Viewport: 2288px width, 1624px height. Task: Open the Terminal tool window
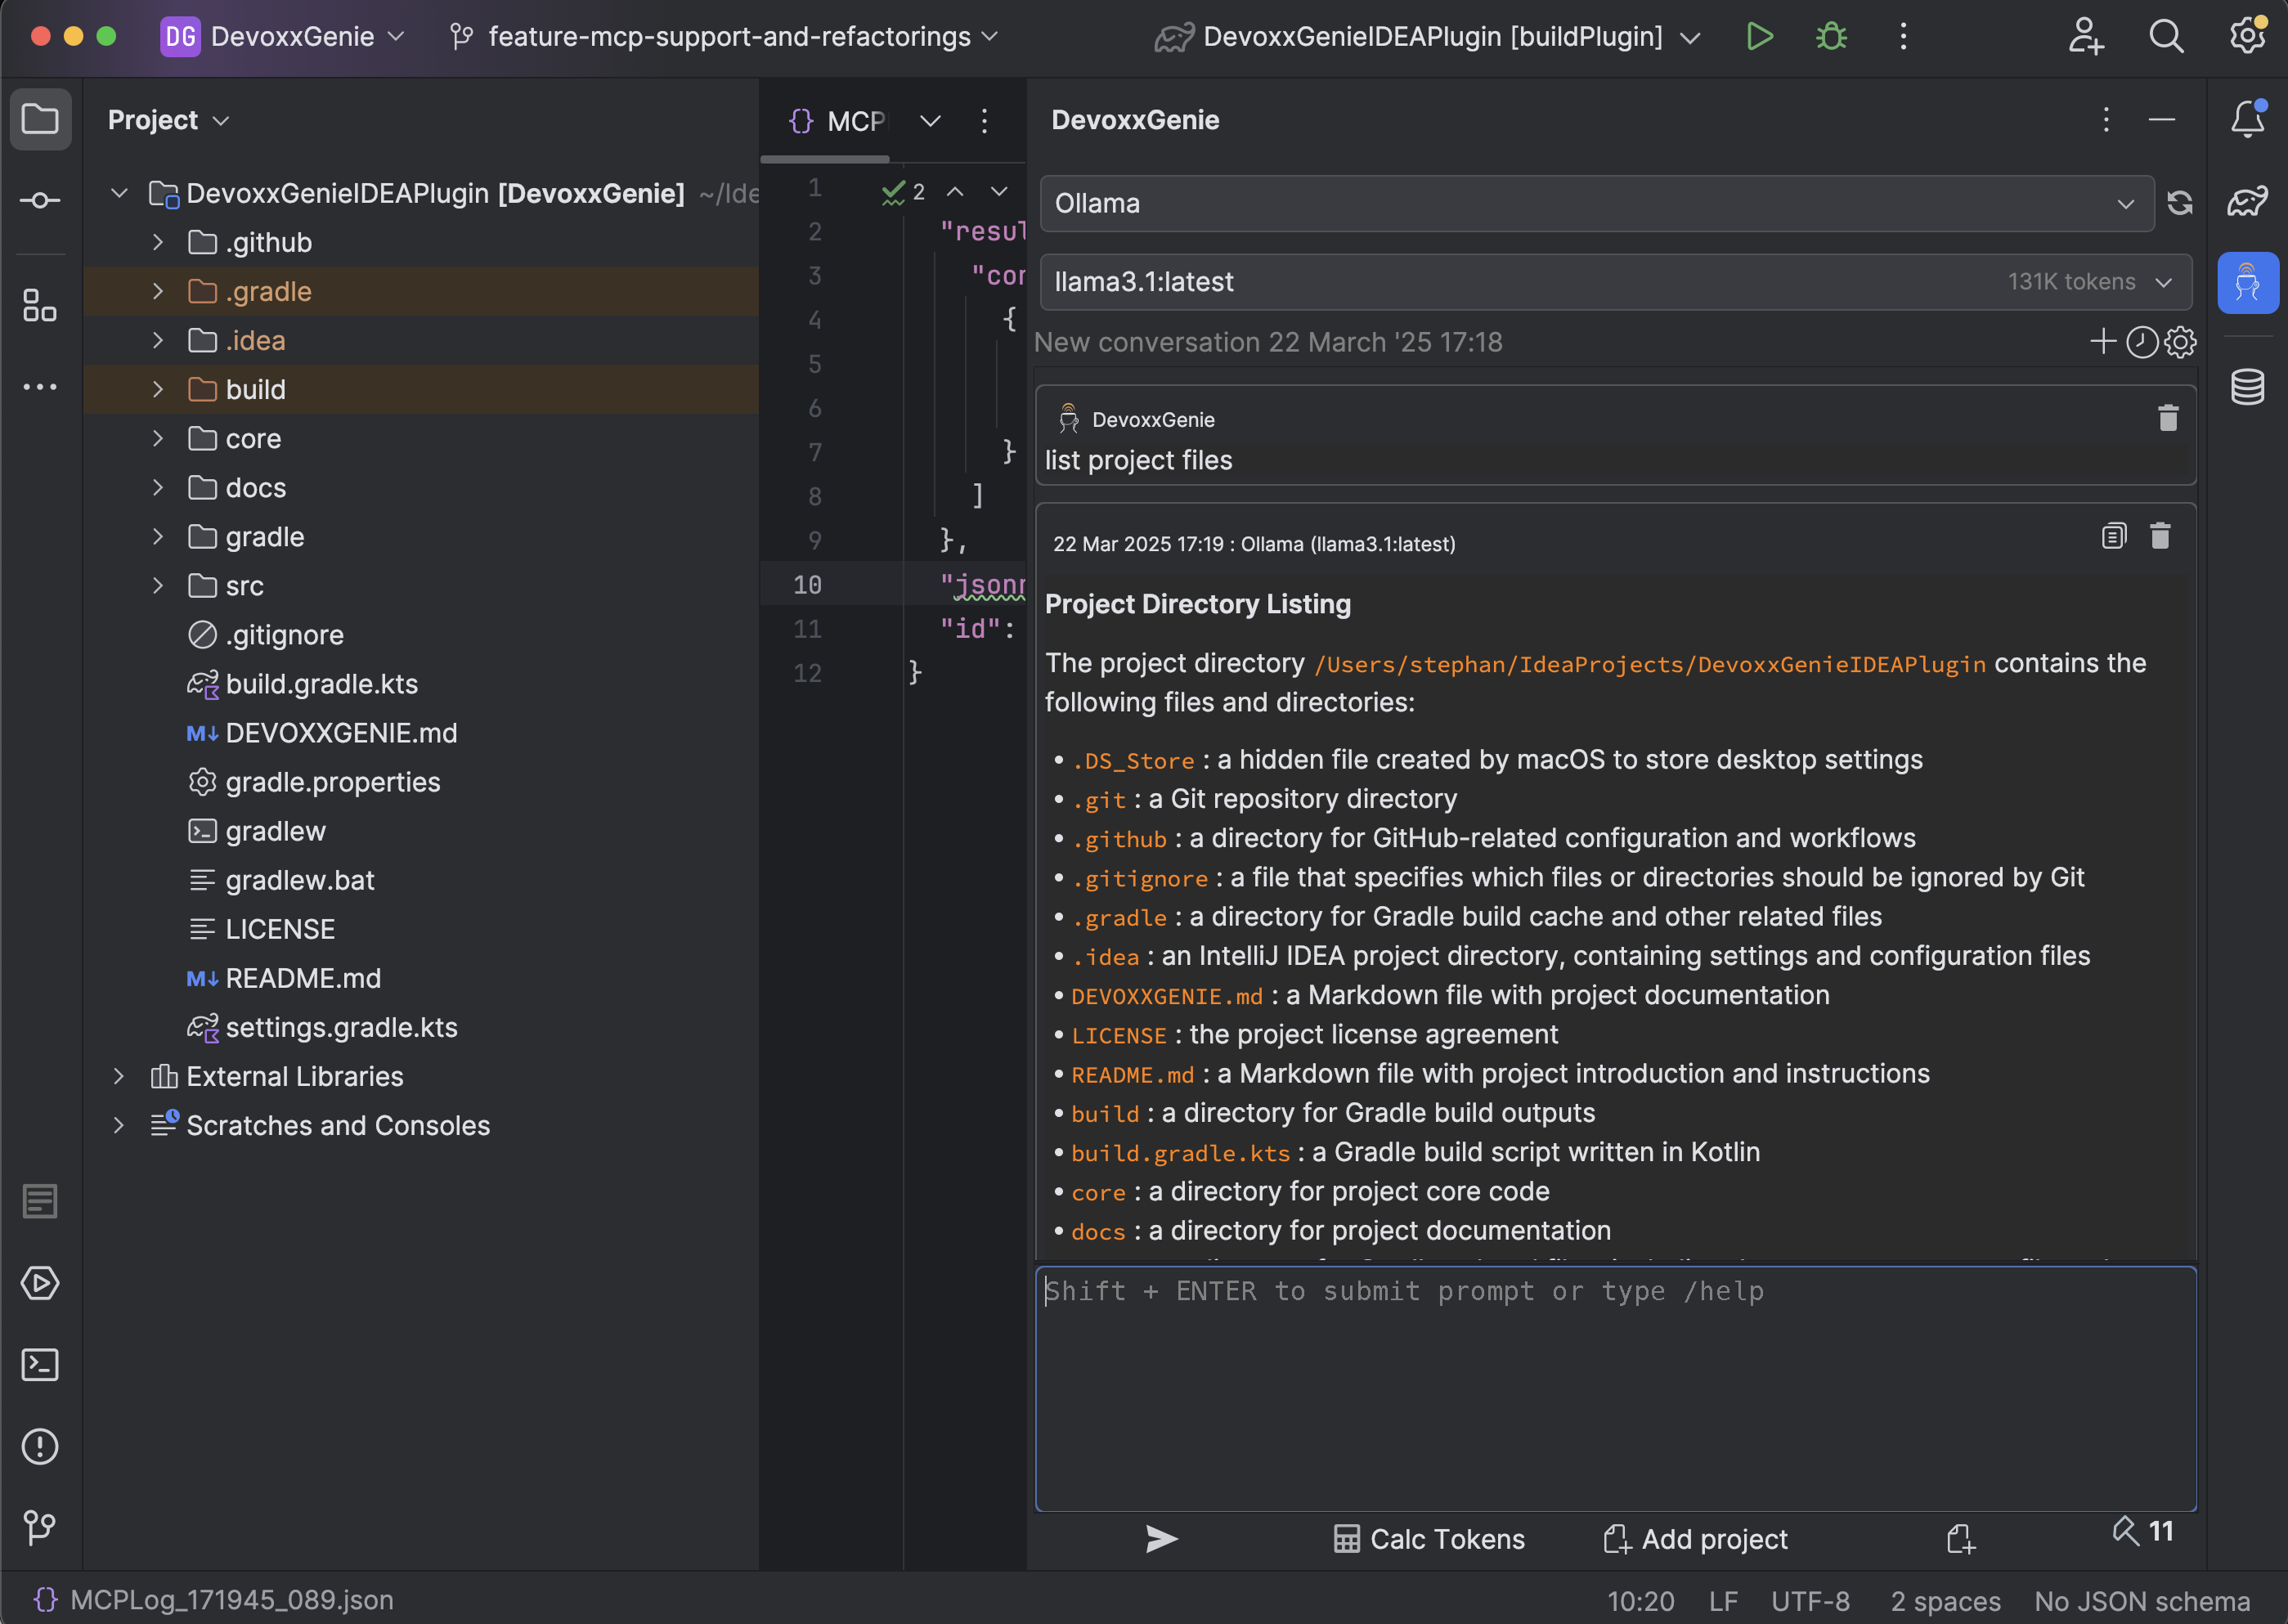coord(40,1365)
